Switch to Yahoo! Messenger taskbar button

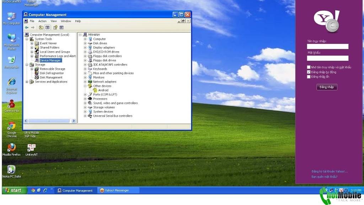tap(118, 190)
